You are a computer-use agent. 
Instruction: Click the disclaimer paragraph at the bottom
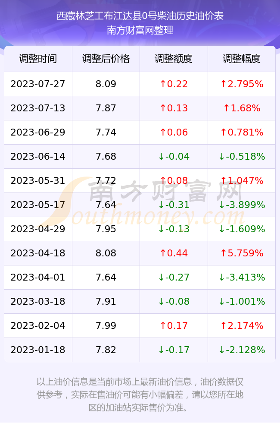coord(140,395)
